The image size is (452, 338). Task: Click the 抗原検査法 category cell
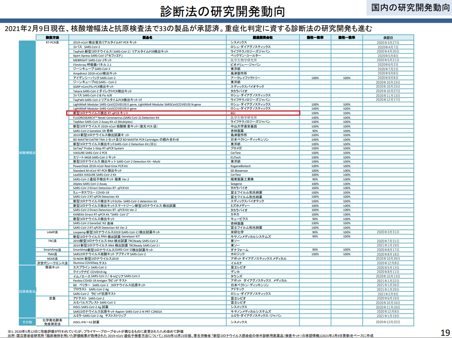coord(27,291)
